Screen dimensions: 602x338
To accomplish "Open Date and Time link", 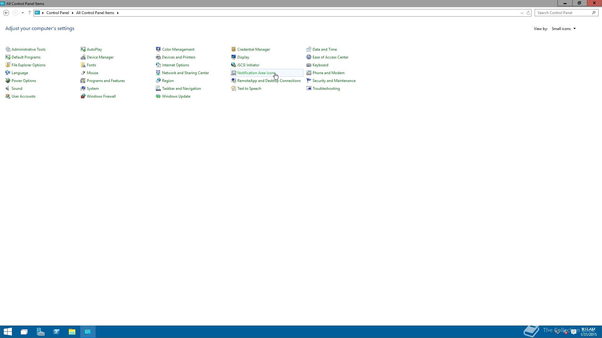I will click(325, 49).
